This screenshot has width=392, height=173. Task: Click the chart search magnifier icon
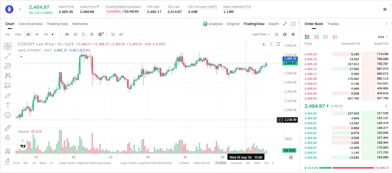point(277,34)
